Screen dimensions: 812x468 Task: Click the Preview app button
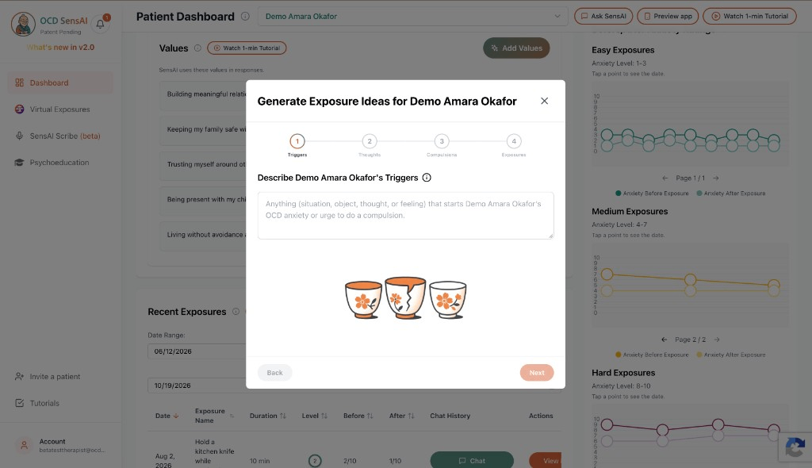tap(668, 17)
